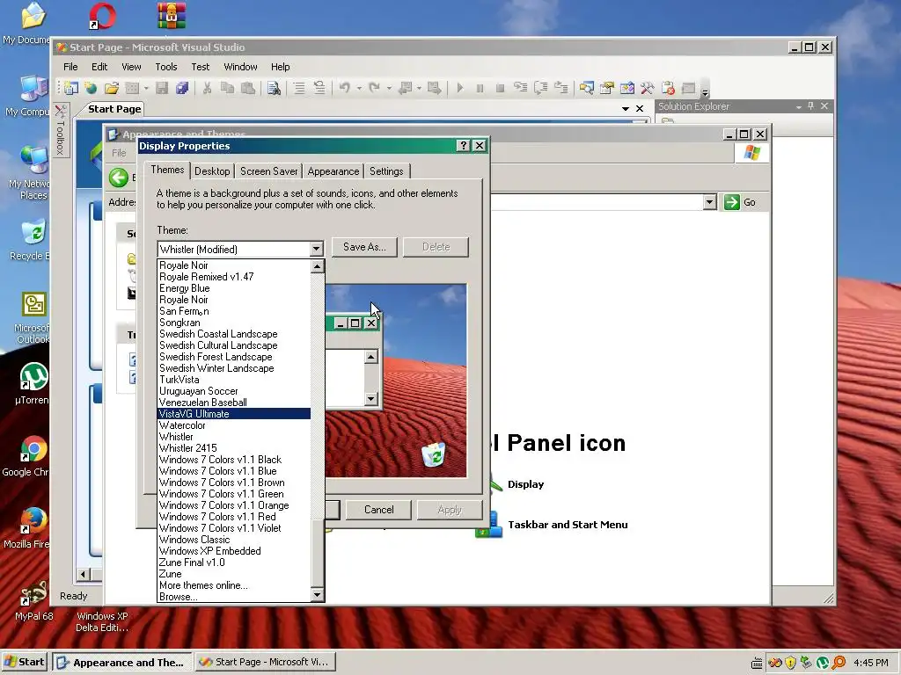Click the Copy icon in Visual Studio toolbar
Screen dimensions: 901x675
[x=228, y=88]
